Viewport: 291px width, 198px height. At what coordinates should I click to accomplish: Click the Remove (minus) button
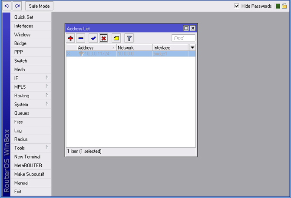tap(81, 38)
